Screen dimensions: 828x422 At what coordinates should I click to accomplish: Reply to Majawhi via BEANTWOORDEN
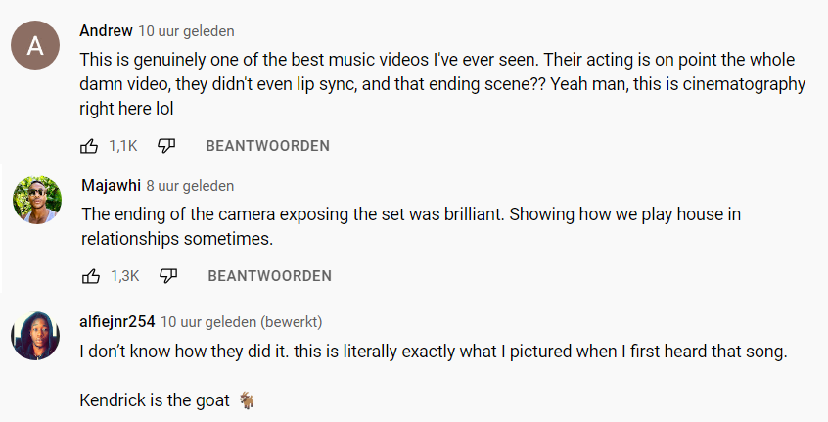[269, 276]
